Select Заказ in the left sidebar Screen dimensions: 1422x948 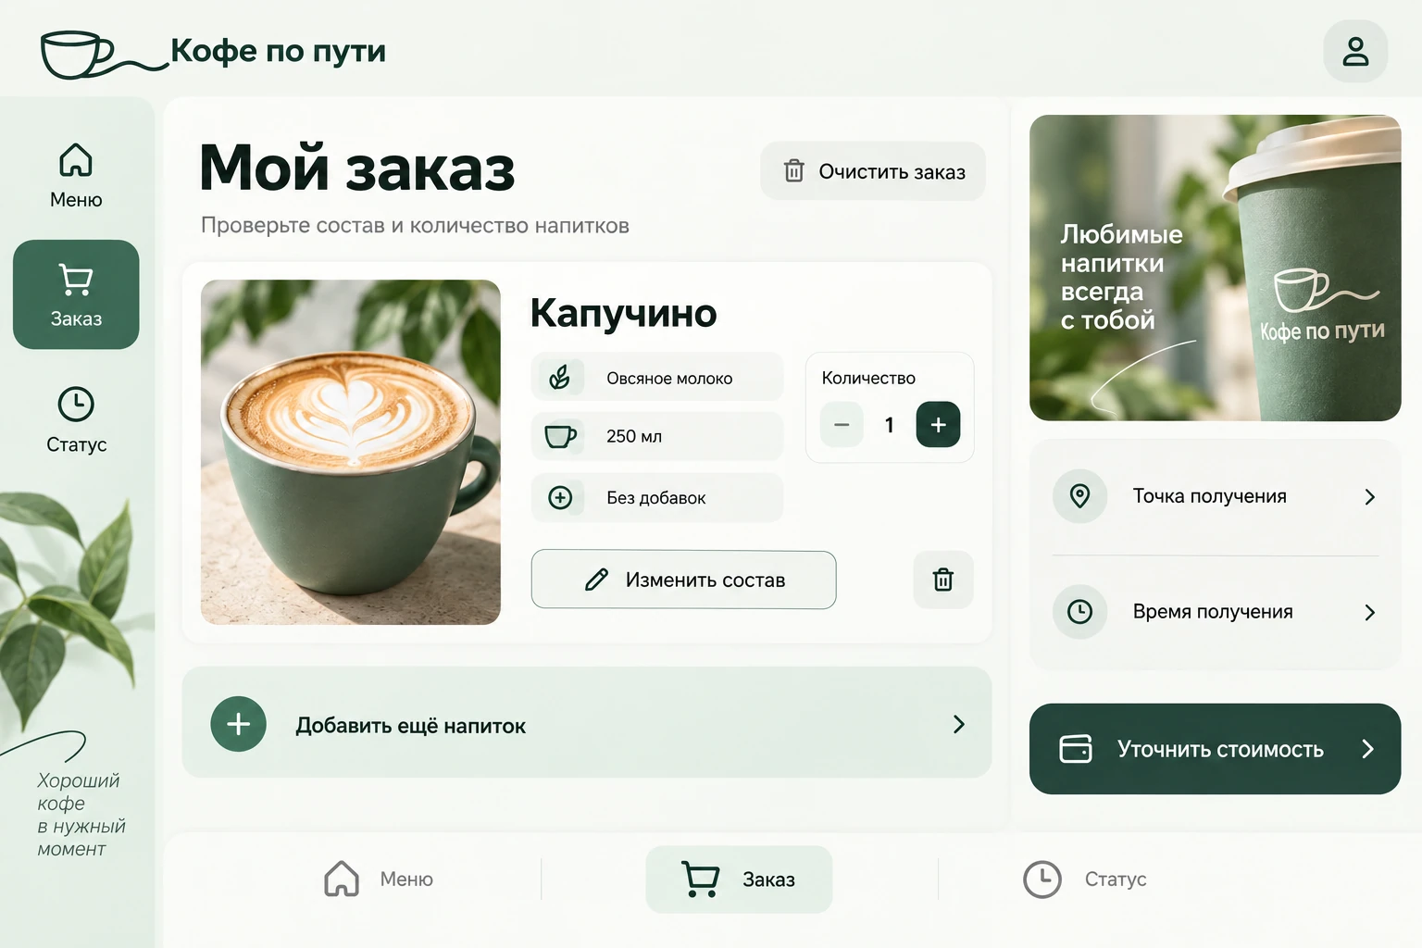(x=76, y=294)
